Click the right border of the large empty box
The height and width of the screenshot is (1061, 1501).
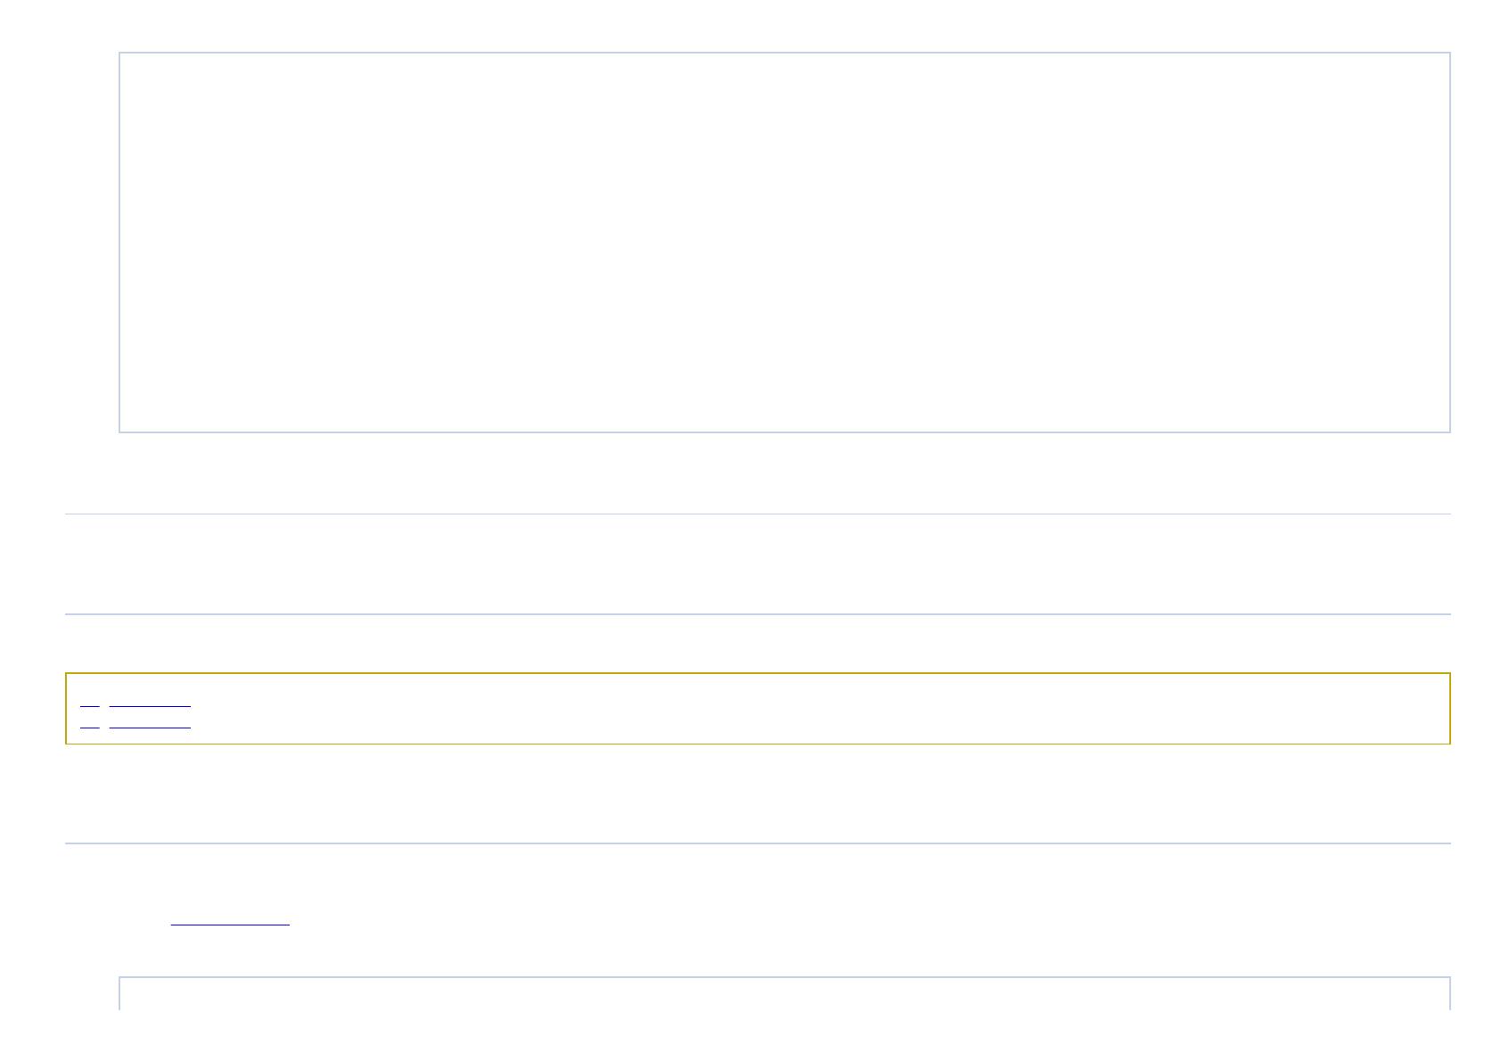[1450, 243]
